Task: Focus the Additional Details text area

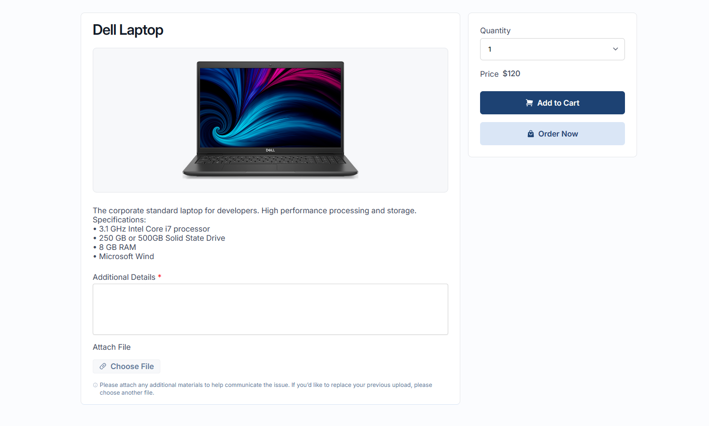Action: tap(270, 309)
